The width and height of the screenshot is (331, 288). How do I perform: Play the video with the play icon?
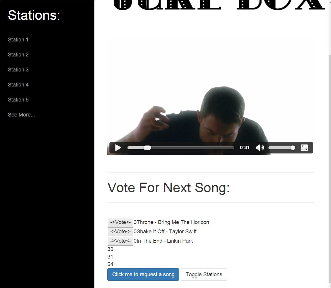118,148
